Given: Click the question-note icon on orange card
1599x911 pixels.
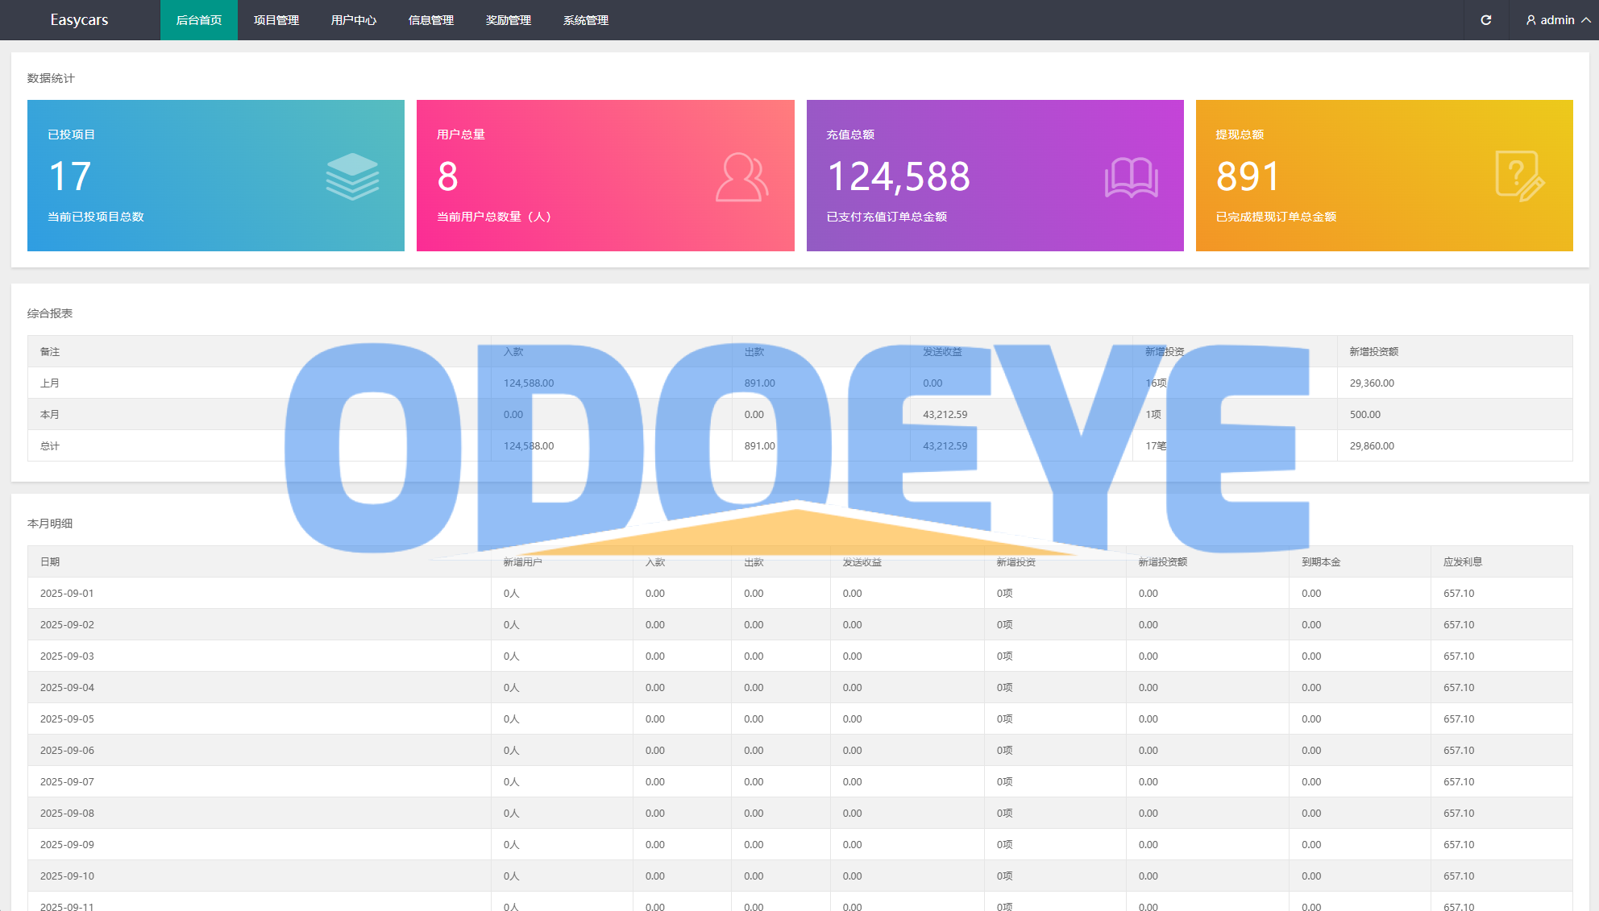Looking at the screenshot, I should tap(1519, 176).
